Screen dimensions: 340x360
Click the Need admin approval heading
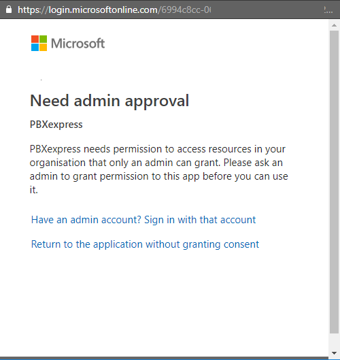[109, 101]
